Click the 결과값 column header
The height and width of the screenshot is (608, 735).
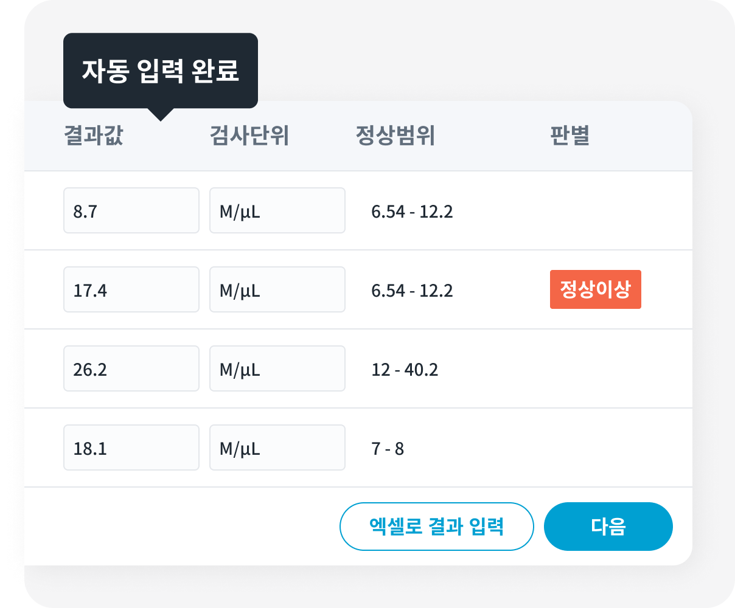pyautogui.click(x=94, y=136)
